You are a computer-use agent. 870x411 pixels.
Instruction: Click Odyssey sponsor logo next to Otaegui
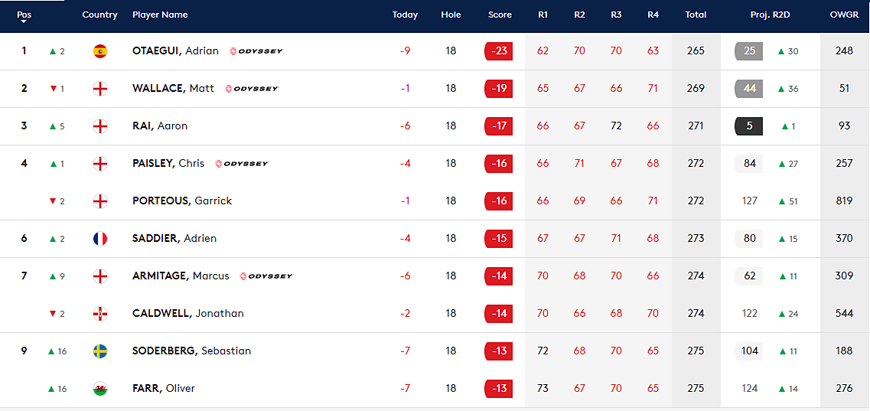[x=256, y=51]
